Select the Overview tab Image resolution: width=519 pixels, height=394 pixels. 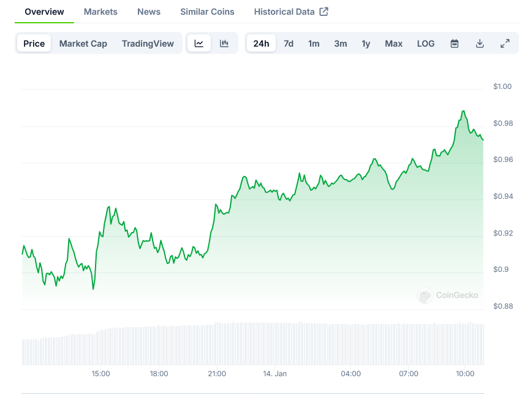pyautogui.click(x=44, y=12)
